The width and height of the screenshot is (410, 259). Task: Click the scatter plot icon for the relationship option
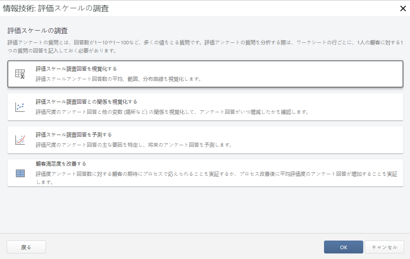(x=19, y=106)
